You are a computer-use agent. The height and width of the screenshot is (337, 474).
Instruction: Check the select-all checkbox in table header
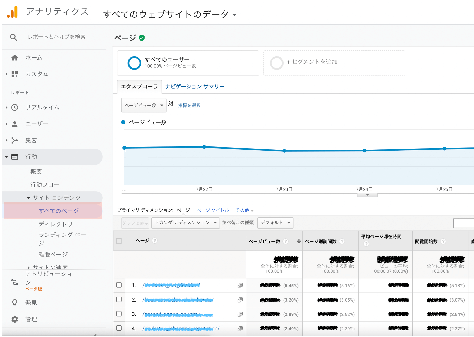(119, 240)
